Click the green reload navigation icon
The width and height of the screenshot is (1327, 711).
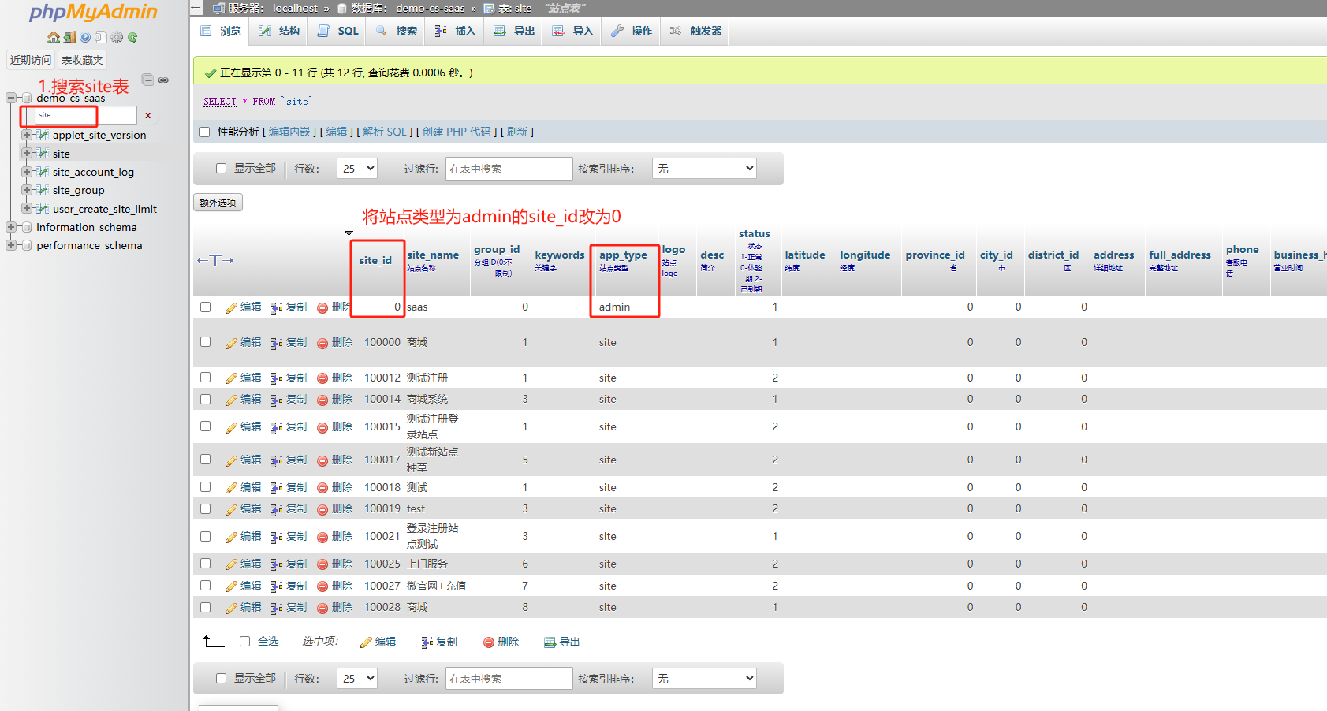[132, 37]
